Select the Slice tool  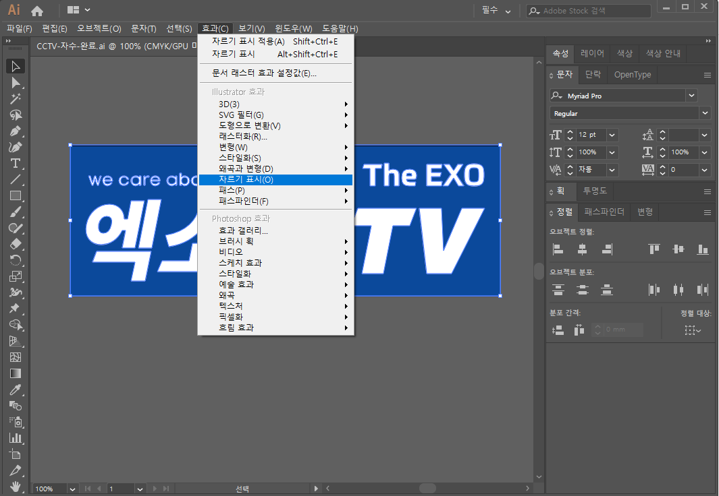coord(15,470)
